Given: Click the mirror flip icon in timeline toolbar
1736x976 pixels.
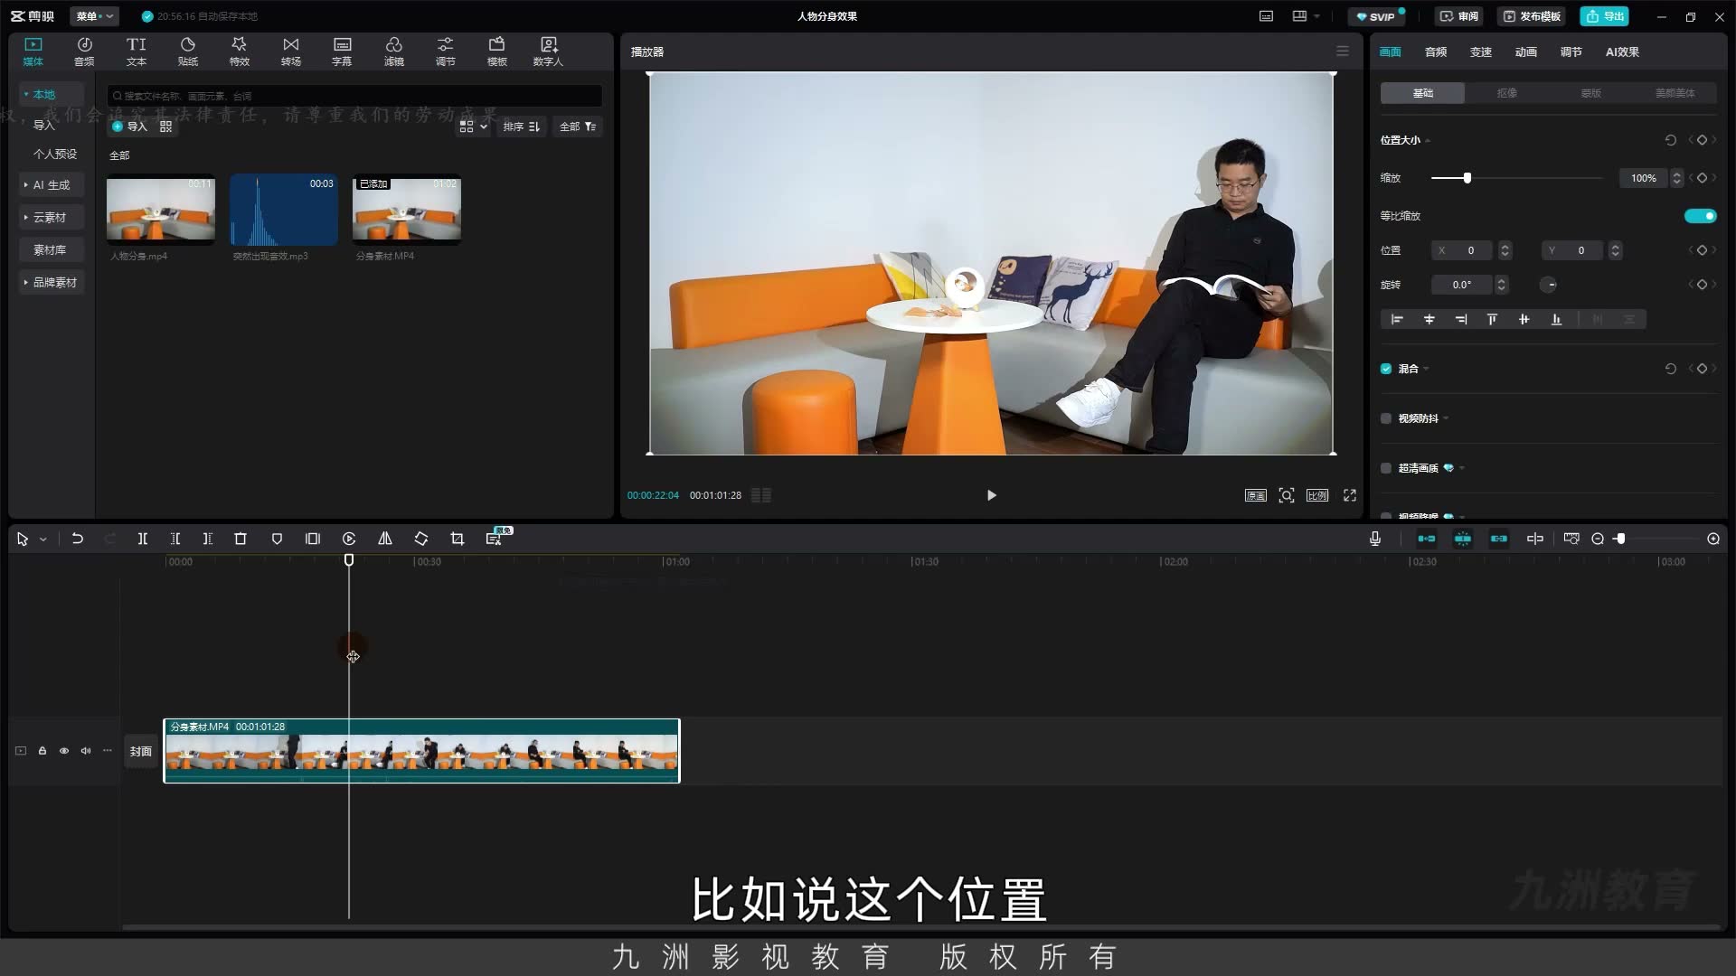Looking at the screenshot, I should pyautogui.click(x=385, y=539).
